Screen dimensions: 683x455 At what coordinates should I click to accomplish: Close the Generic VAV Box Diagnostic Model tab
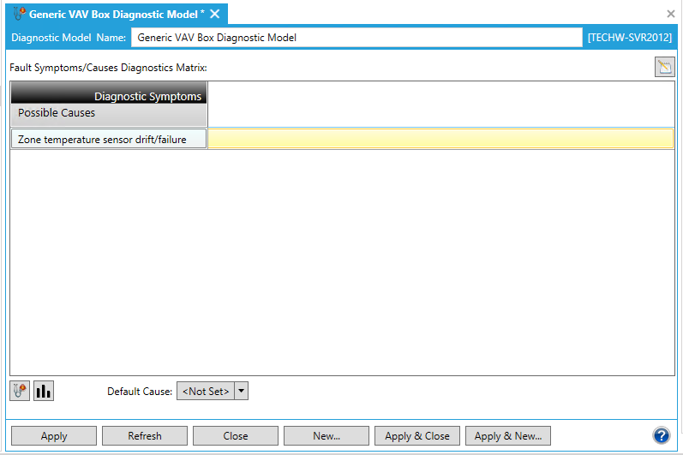pyautogui.click(x=215, y=14)
